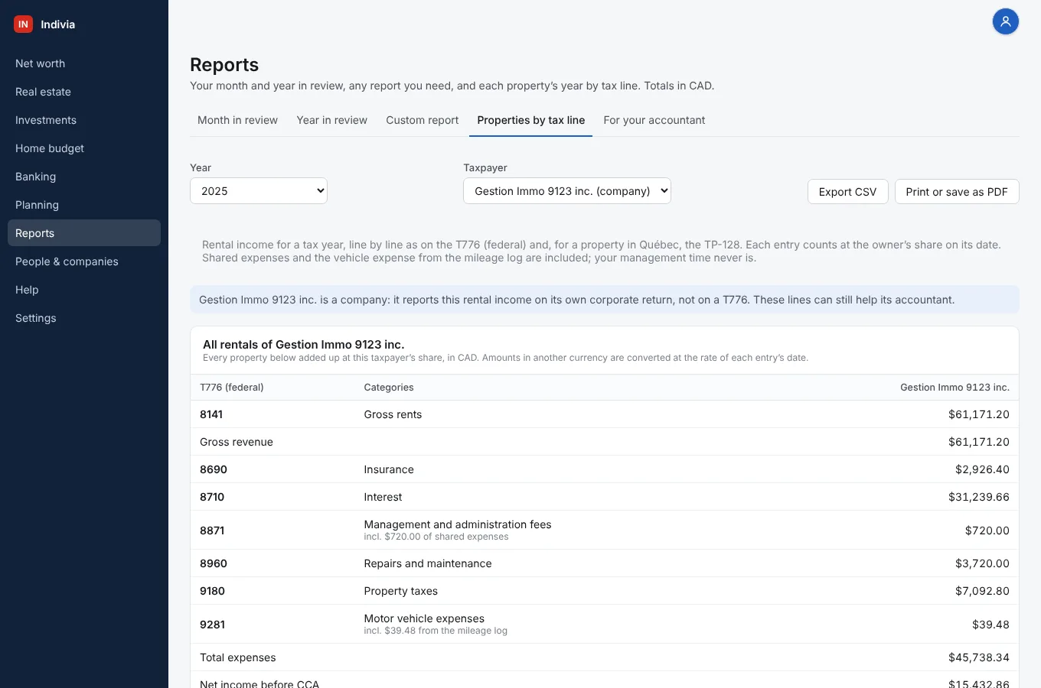The width and height of the screenshot is (1041, 688).
Task: Open the user profile avatar icon
Action: (1006, 22)
